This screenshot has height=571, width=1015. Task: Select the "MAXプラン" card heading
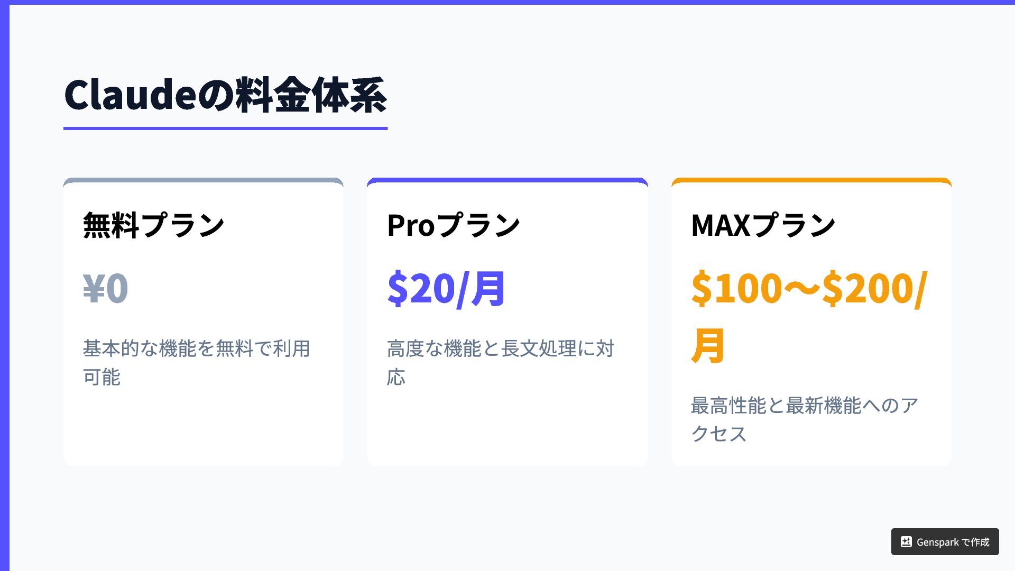pos(763,225)
